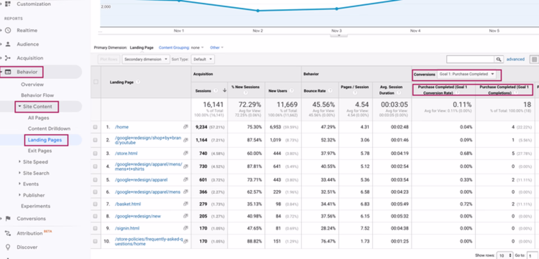Click the advanced filter link
The image size is (539, 259).
[515, 59]
